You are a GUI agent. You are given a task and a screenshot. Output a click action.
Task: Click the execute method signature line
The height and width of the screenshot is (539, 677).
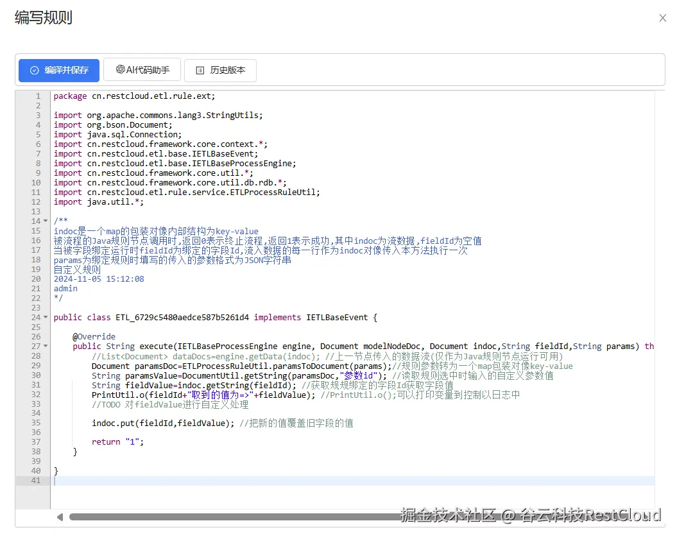(x=363, y=346)
